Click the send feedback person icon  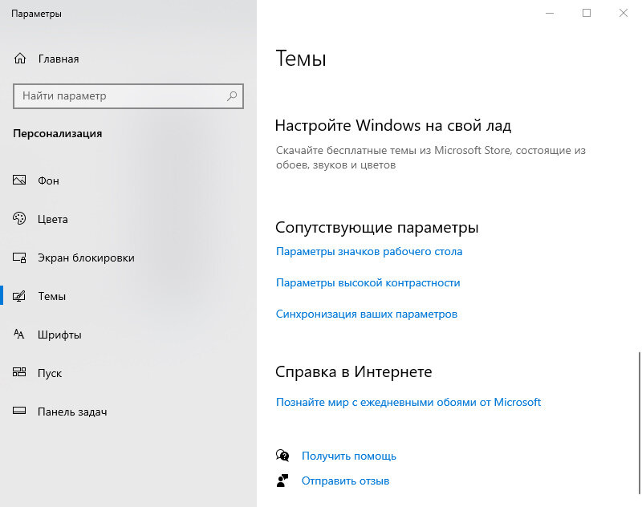coord(282,481)
